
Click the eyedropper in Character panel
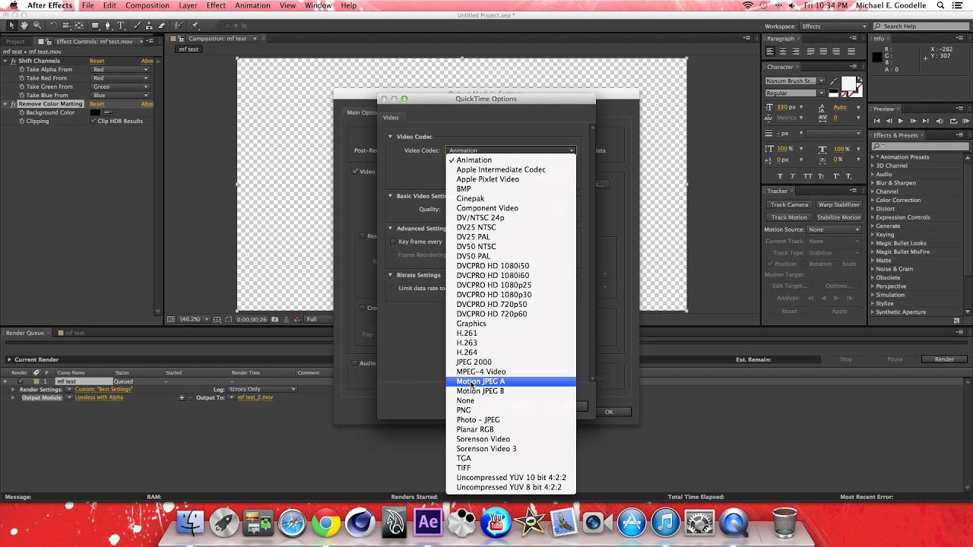click(x=833, y=81)
